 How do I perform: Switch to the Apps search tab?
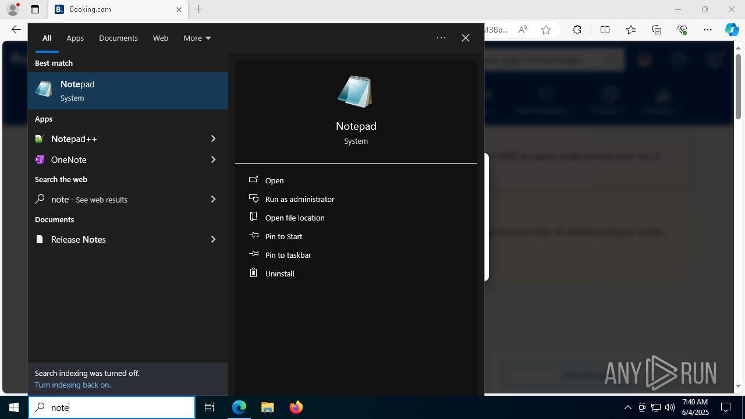[75, 38]
